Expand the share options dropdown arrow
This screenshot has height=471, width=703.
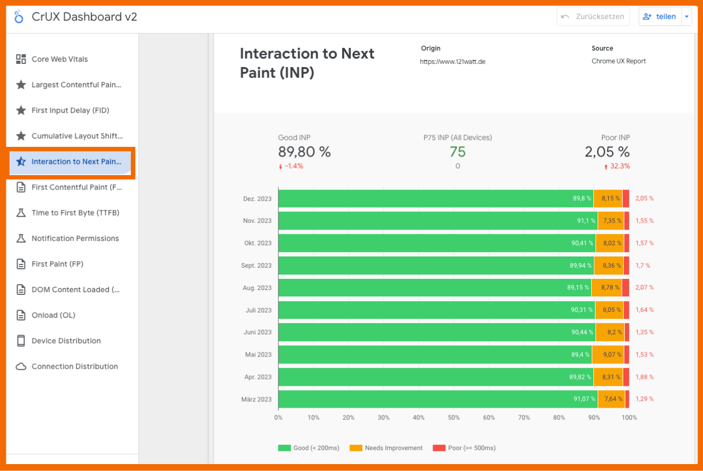coord(687,16)
